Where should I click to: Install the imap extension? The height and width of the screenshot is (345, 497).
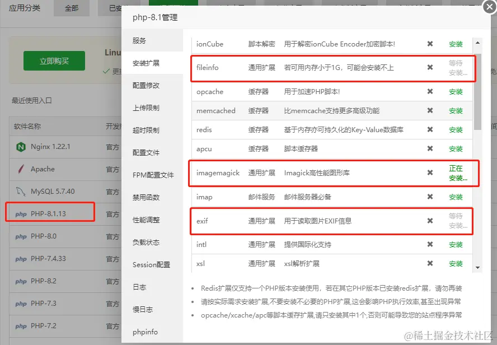pyautogui.click(x=456, y=197)
